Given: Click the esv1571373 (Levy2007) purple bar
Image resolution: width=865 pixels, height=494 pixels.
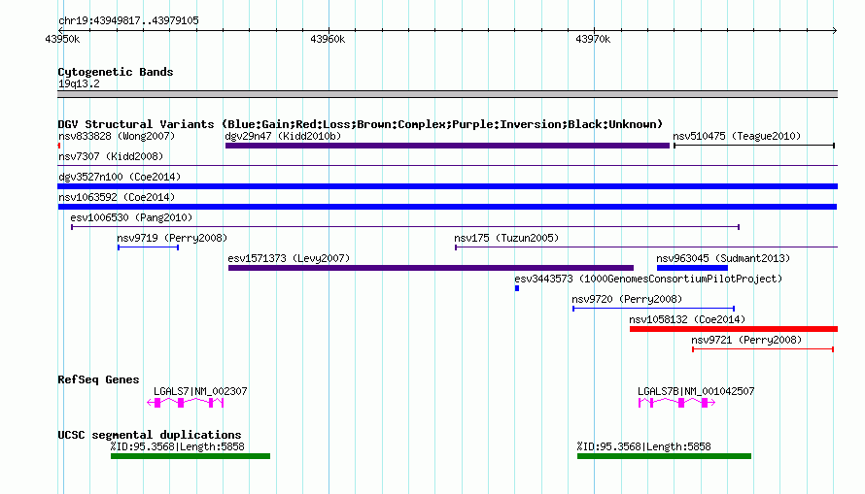Looking at the screenshot, I should coord(431,268).
